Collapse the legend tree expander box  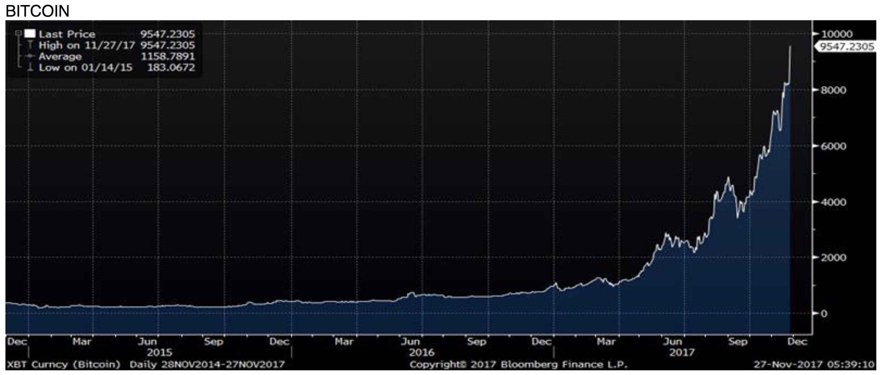18,34
